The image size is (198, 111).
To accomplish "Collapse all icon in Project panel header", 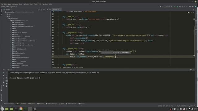I will pyautogui.click(x=44, y=10).
